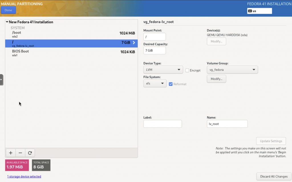Open the Volume Group vg_fedora dropdown
The image size is (292, 182).
click(232, 70)
